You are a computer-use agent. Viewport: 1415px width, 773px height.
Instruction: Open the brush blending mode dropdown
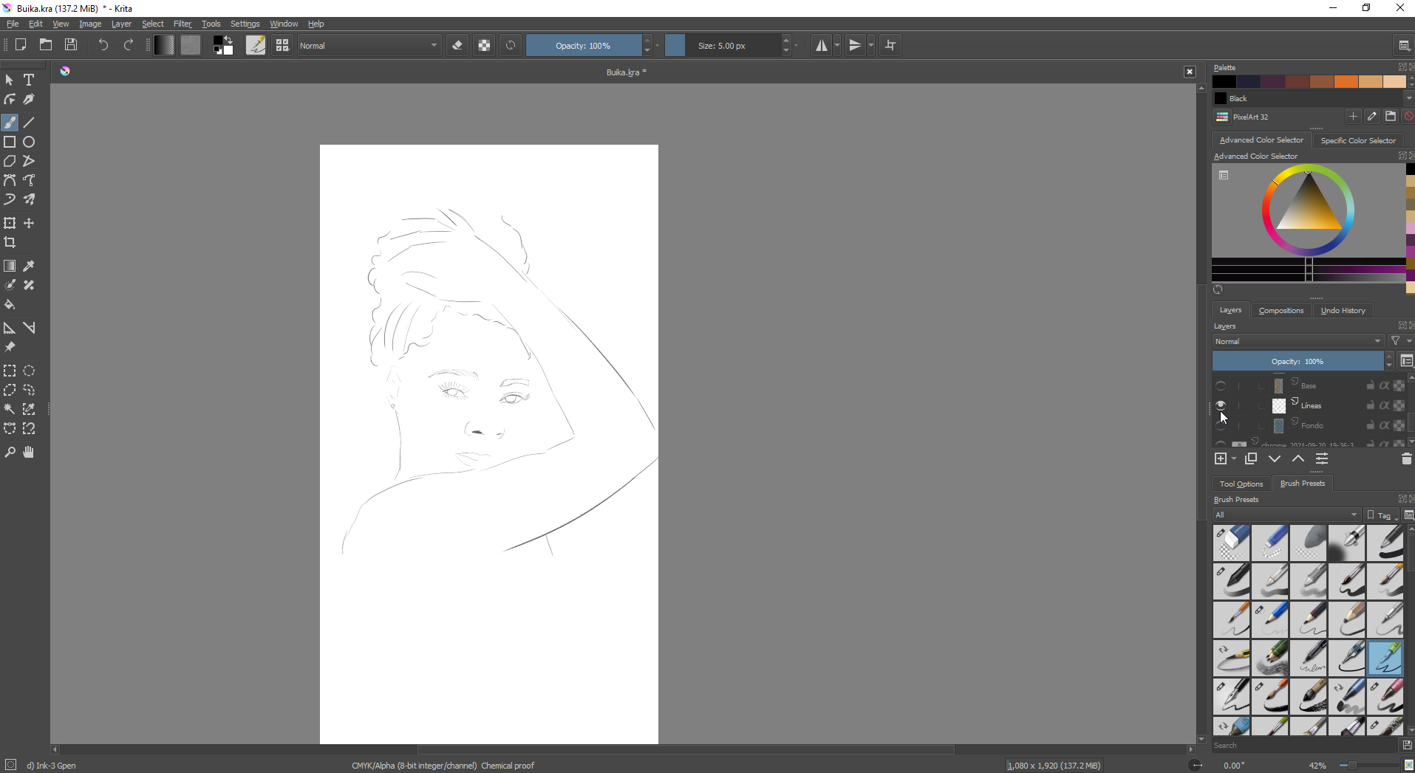pyautogui.click(x=369, y=46)
